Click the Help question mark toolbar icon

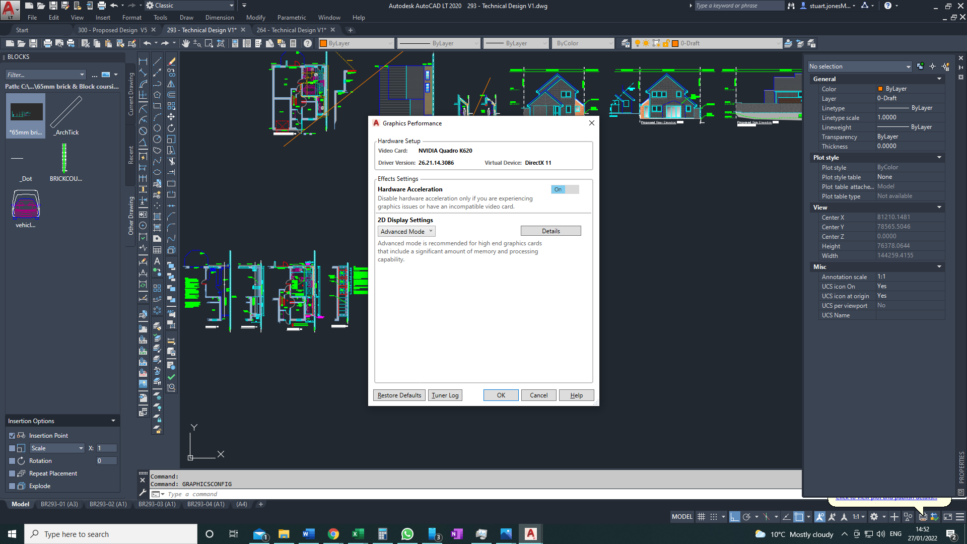coord(308,43)
